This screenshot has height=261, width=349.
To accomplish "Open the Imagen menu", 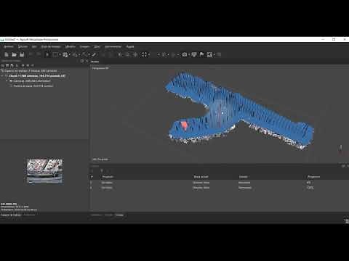I will pyautogui.click(x=85, y=46).
